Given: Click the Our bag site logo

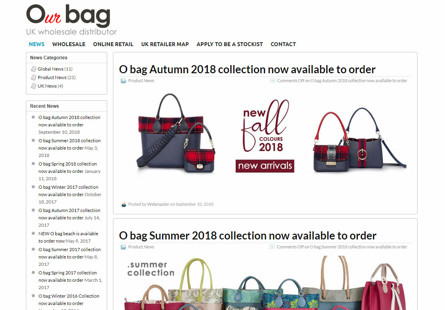Looking at the screenshot, I should (x=71, y=20).
